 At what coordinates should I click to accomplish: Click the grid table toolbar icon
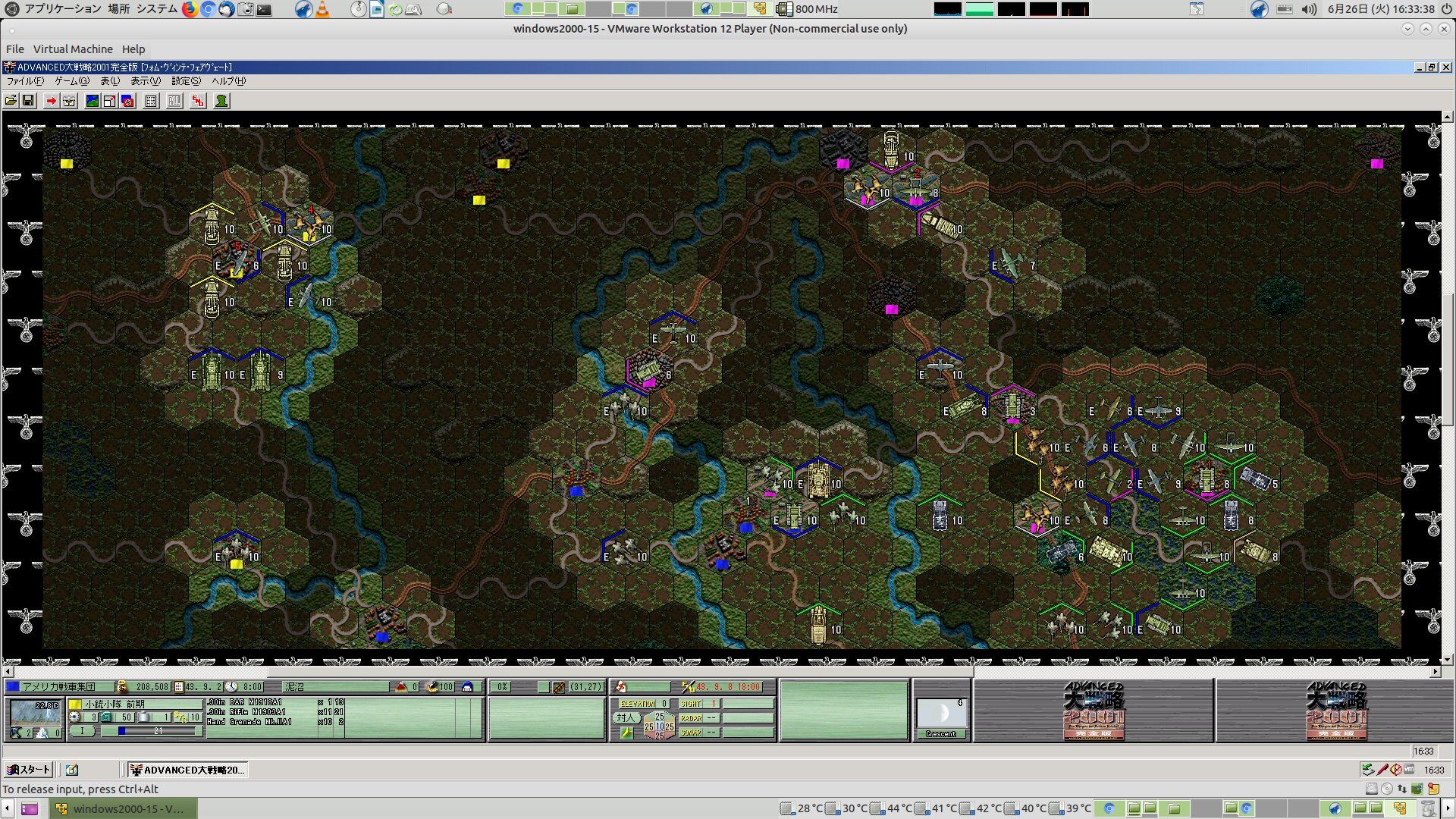151,101
